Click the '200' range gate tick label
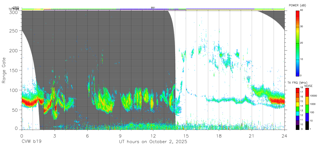The image size is (320, 147). (14, 51)
